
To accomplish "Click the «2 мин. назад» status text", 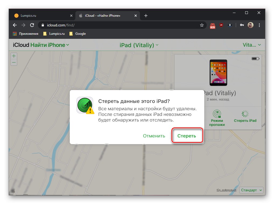I will click(x=218, y=99).
